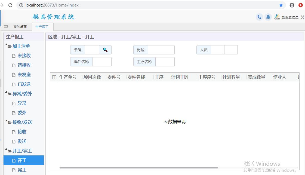Click the horizontal scrollbar under the table
Image resolution: width=305 pixels, height=175 pixels.
(139, 168)
